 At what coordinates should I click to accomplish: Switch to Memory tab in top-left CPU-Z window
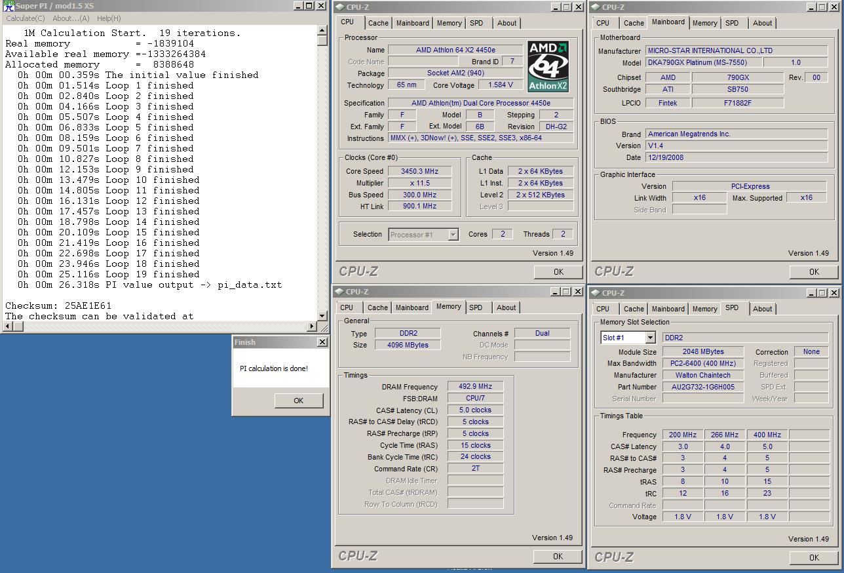(x=449, y=23)
